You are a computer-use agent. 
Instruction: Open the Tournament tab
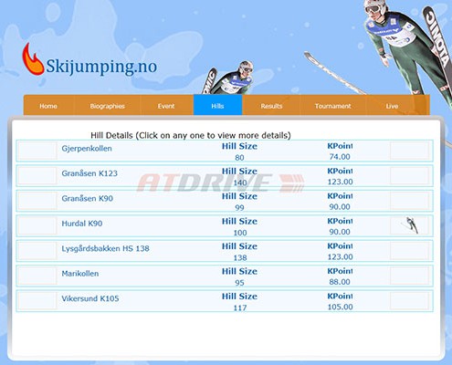(x=332, y=106)
